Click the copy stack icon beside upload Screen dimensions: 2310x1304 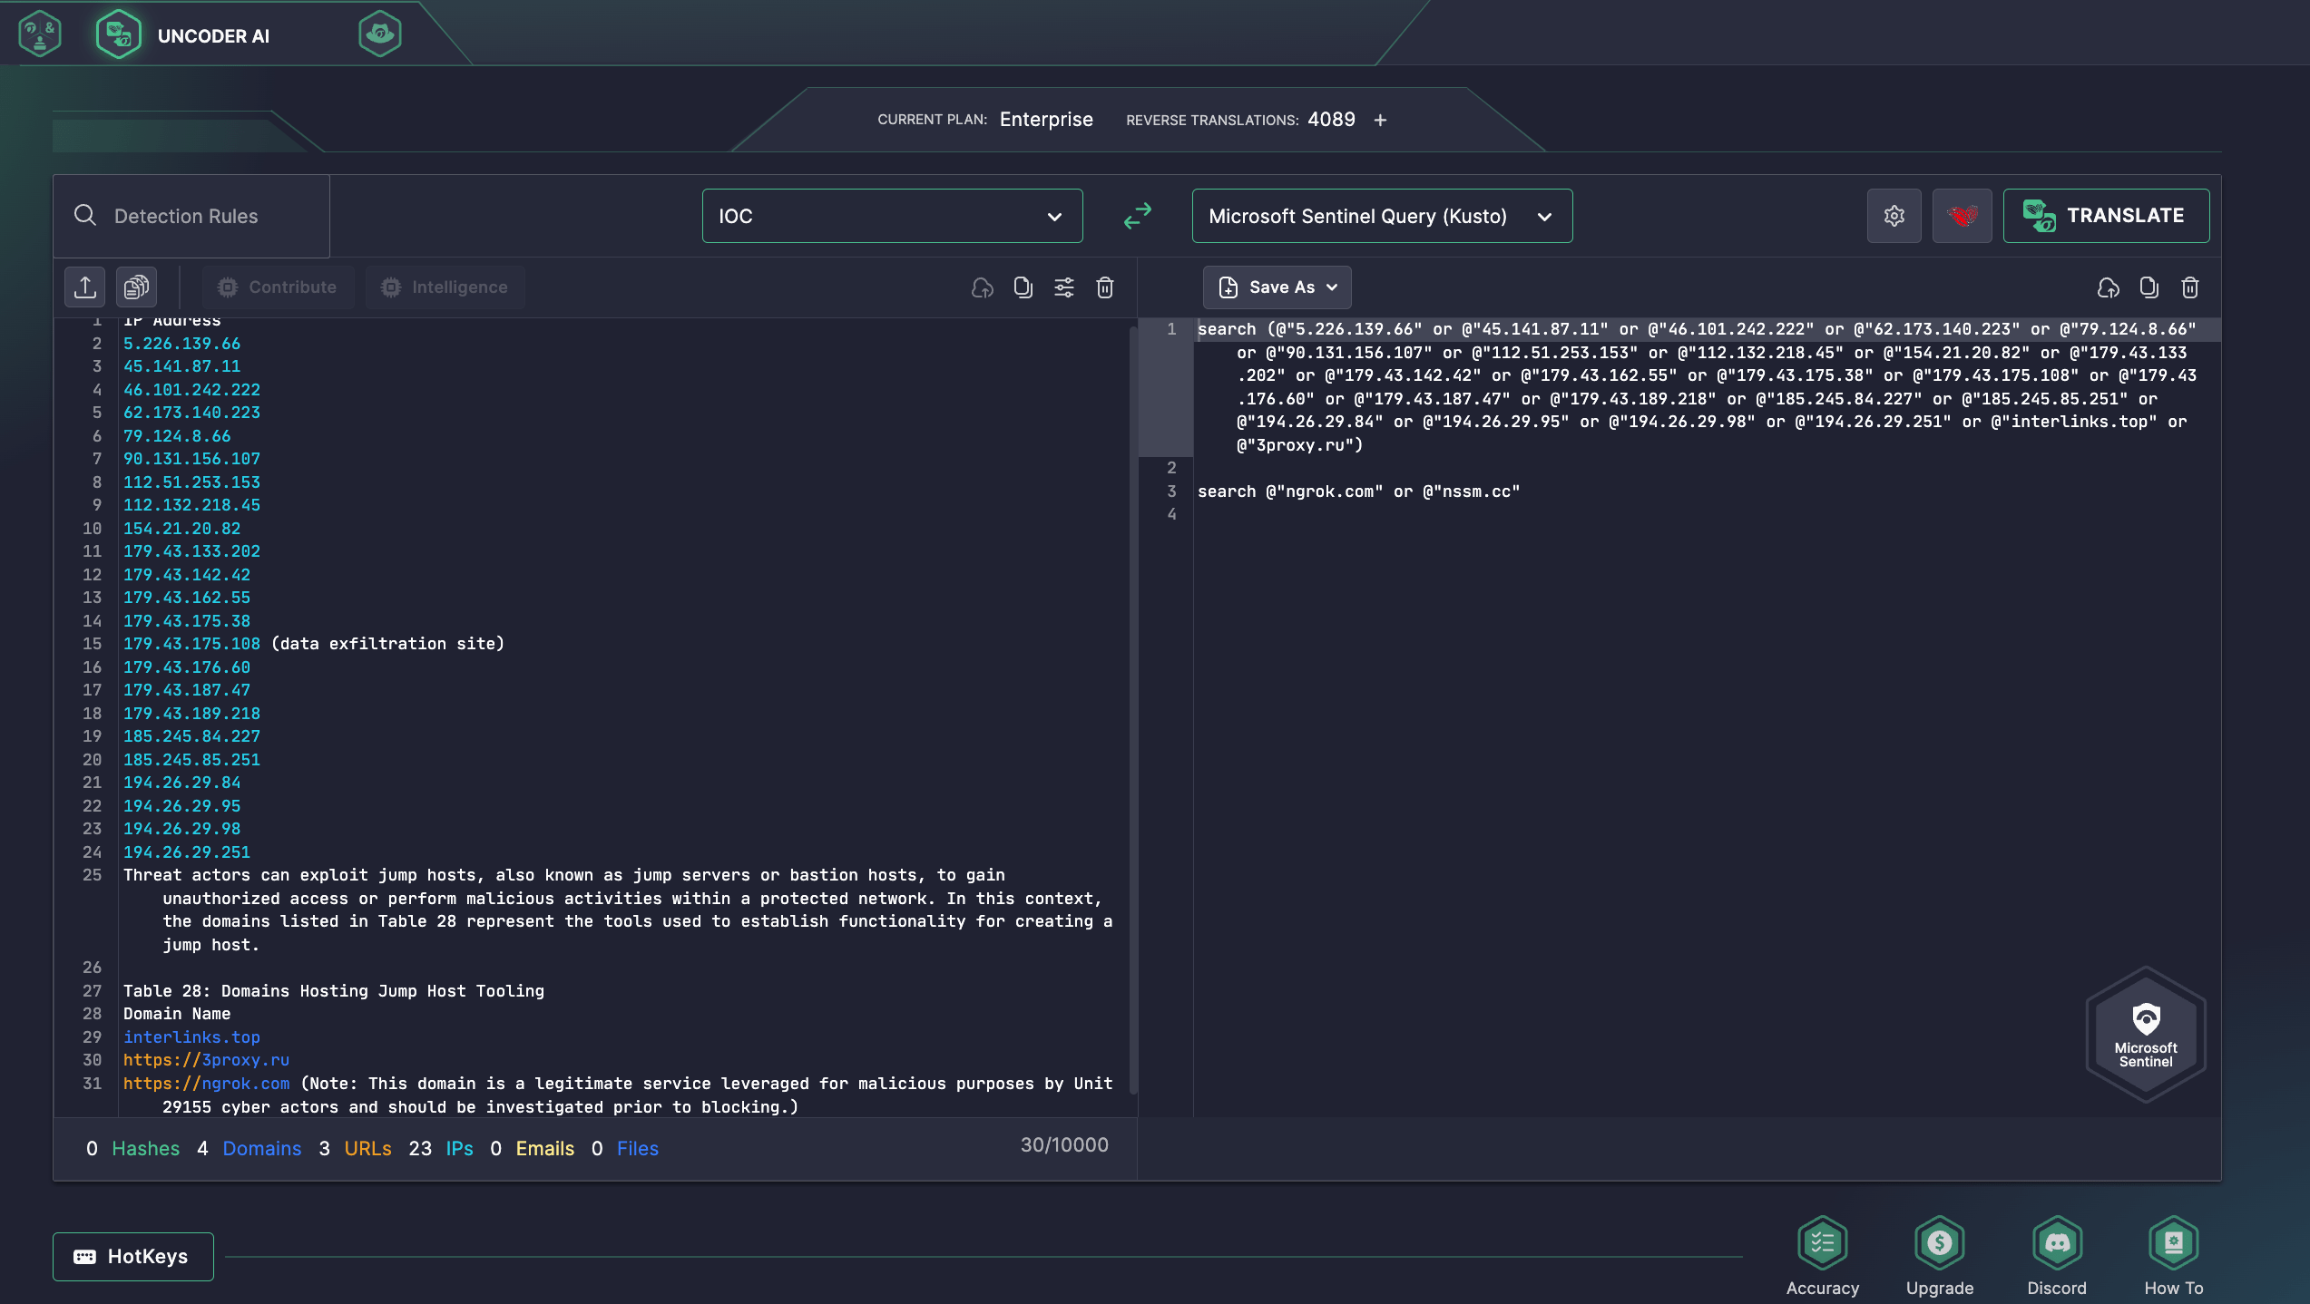136,287
